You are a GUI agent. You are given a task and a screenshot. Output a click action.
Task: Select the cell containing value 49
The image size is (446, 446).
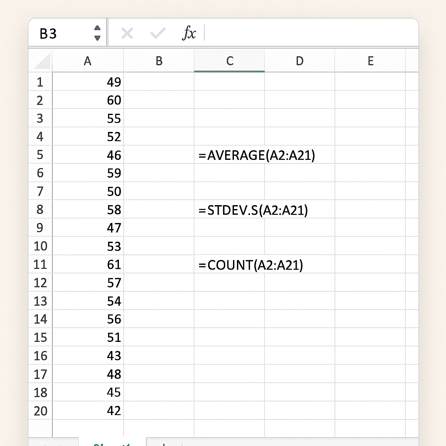click(x=88, y=82)
